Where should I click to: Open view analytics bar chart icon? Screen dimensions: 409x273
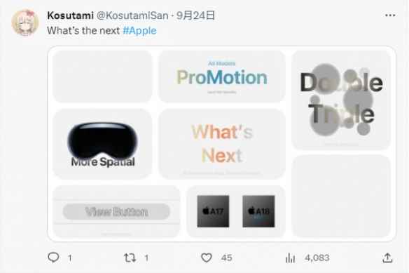(290, 258)
